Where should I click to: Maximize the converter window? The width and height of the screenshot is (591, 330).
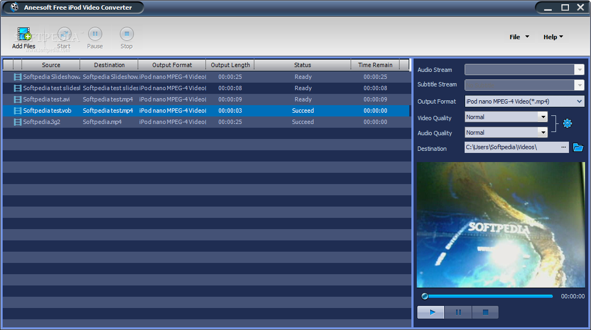click(x=565, y=8)
